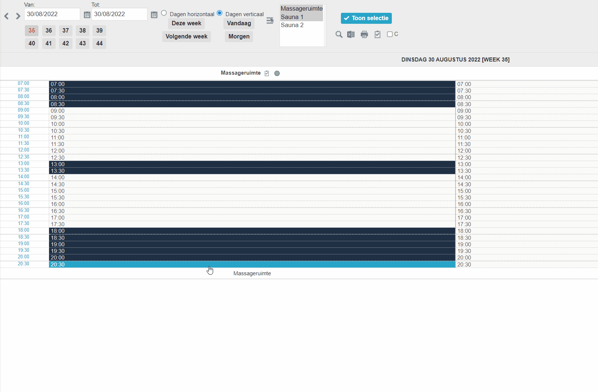This screenshot has height=392, width=598.
Task: Click the blocked 13:00 time slot
Action: (x=252, y=164)
